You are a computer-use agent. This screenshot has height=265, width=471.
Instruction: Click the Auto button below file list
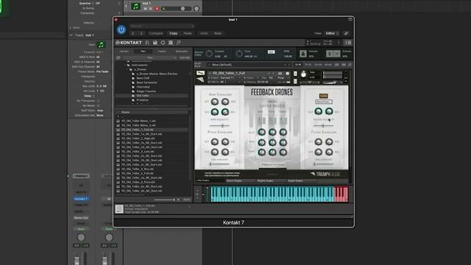(186, 199)
